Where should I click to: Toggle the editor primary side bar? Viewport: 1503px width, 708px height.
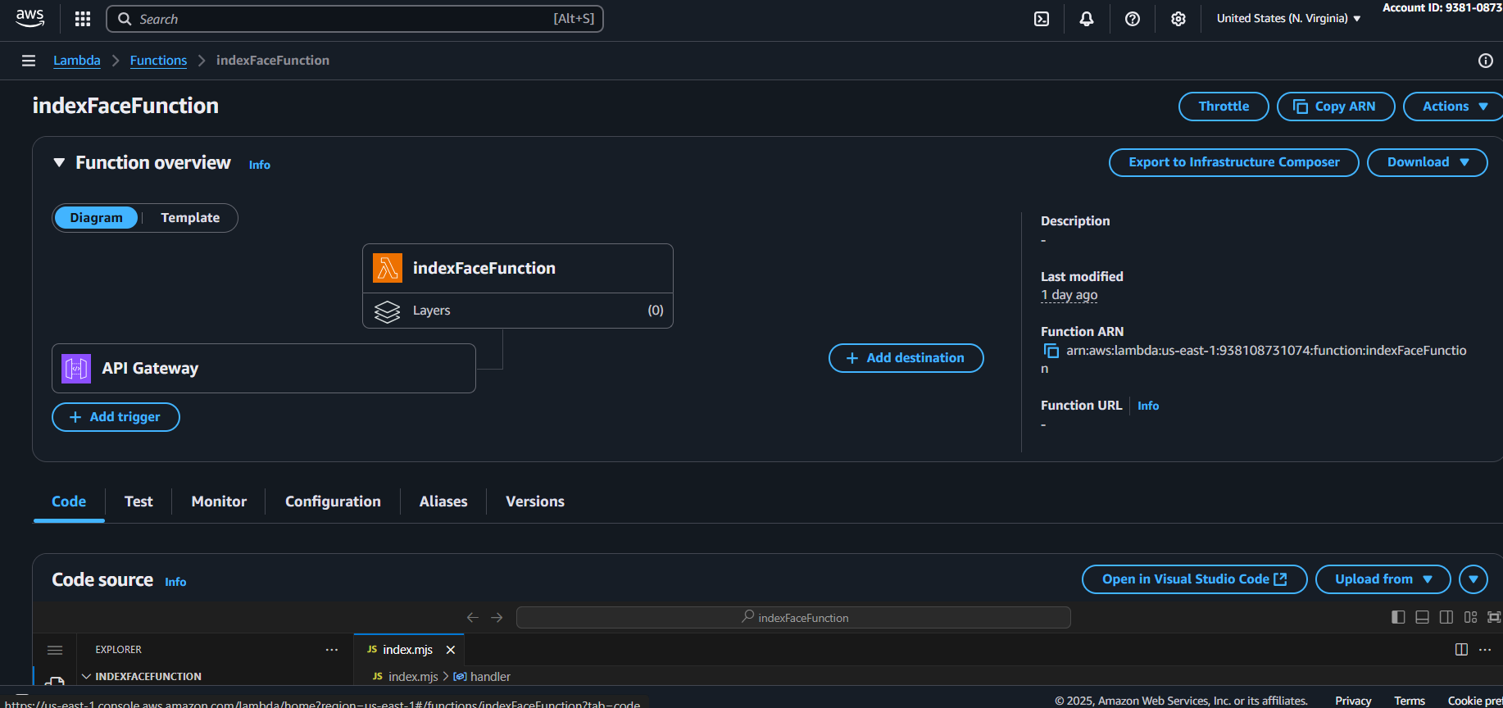pyautogui.click(x=1398, y=617)
